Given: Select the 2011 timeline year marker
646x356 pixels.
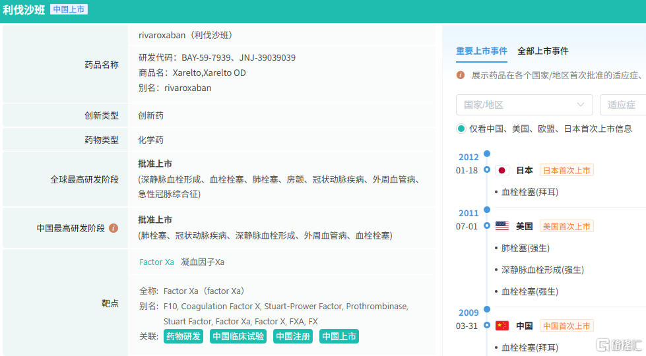Looking at the screenshot, I should [468, 213].
